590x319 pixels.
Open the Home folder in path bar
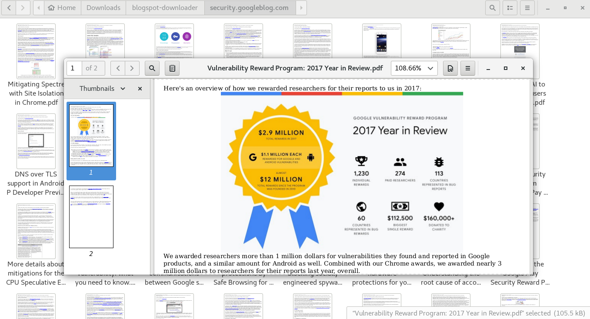click(x=62, y=8)
